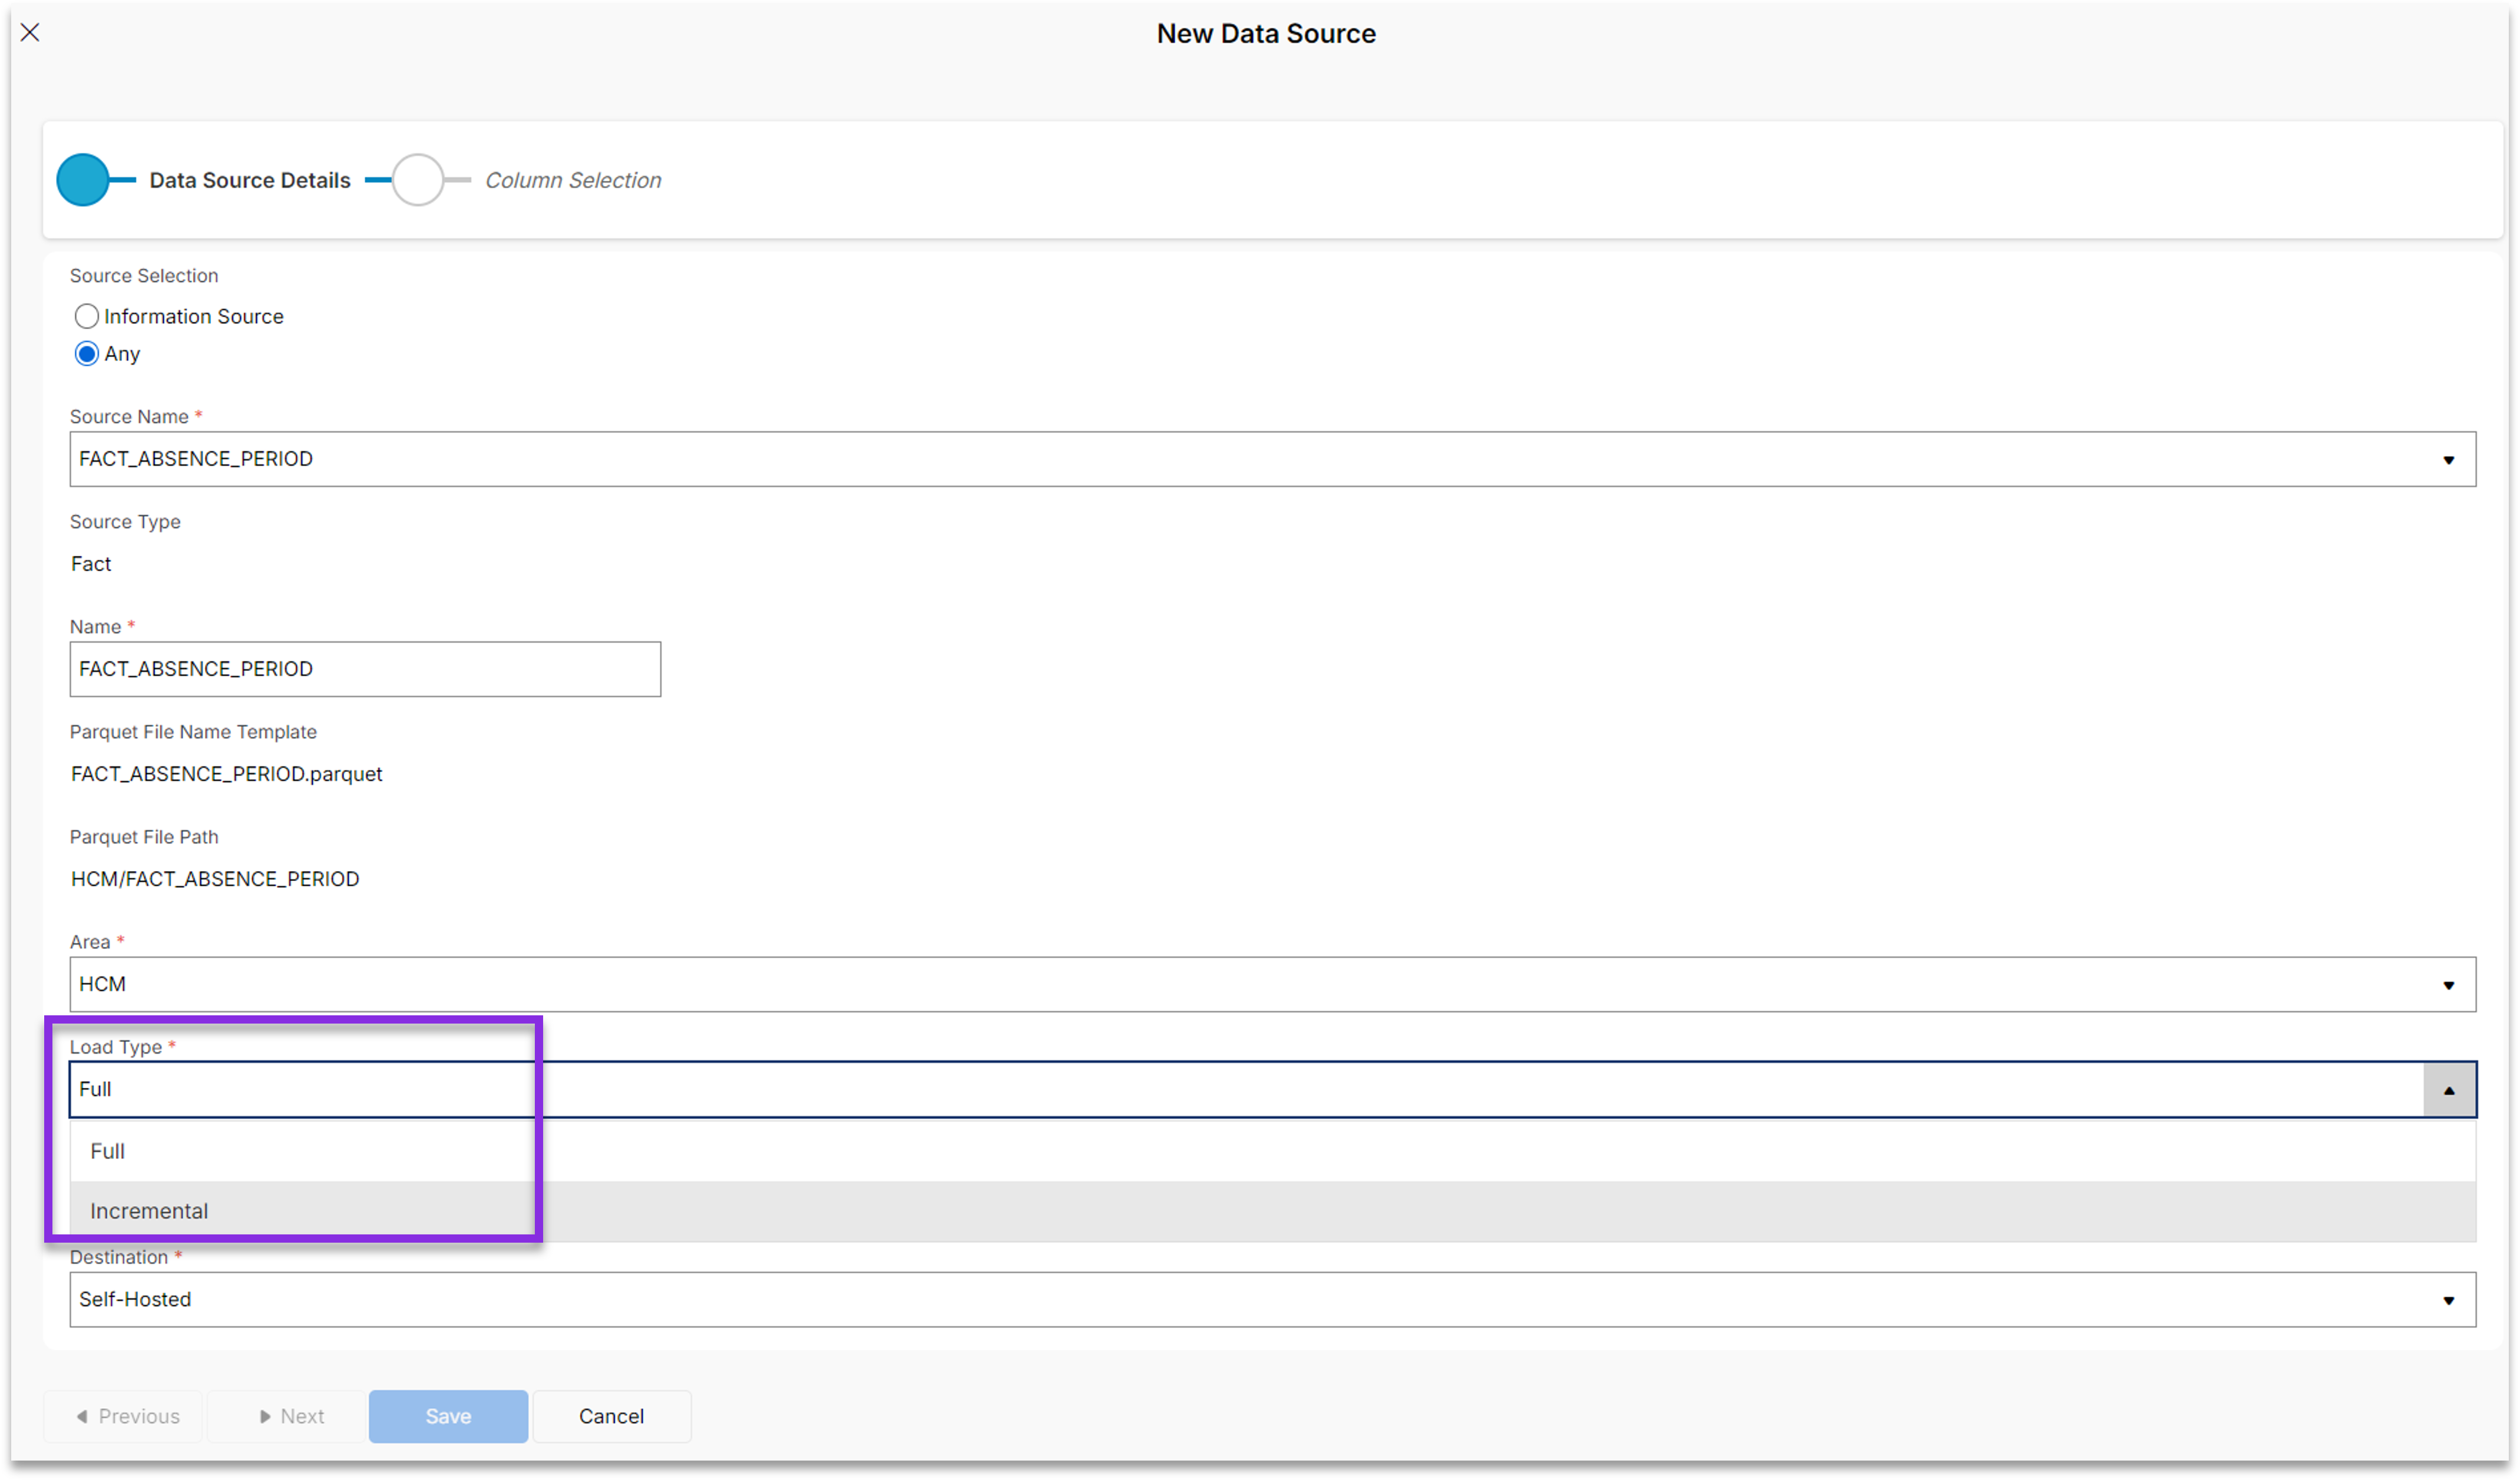The height and width of the screenshot is (1480, 2520).
Task: Choose the Full load type option
Action: point(1272,1151)
